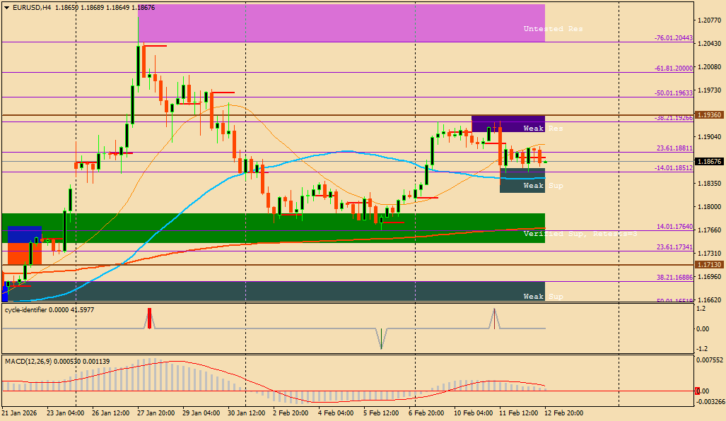Select the -38.2 Fibonacci label at 1.19266
This screenshot has width=726, height=421.
(674, 118)
